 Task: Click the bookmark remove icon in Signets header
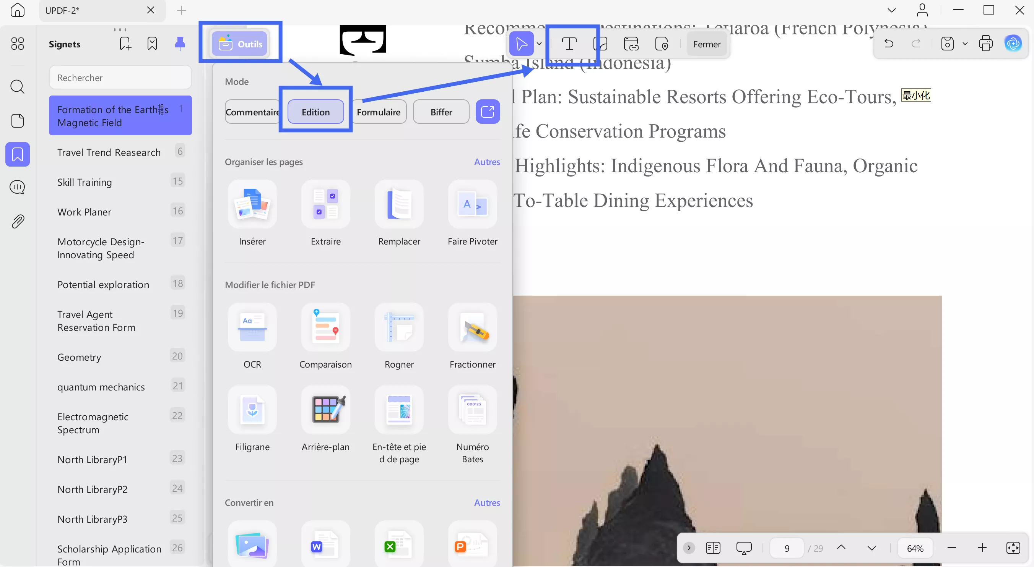point(152,43)
